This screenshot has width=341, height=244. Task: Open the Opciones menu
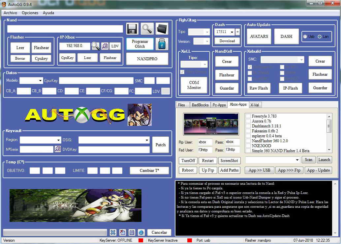point(30,13)
